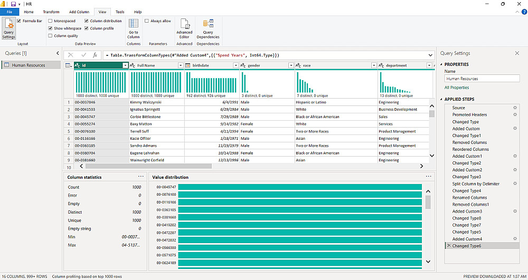Select the Added Custom3 applied step
The image size is (528, 280).
point(467,211)
